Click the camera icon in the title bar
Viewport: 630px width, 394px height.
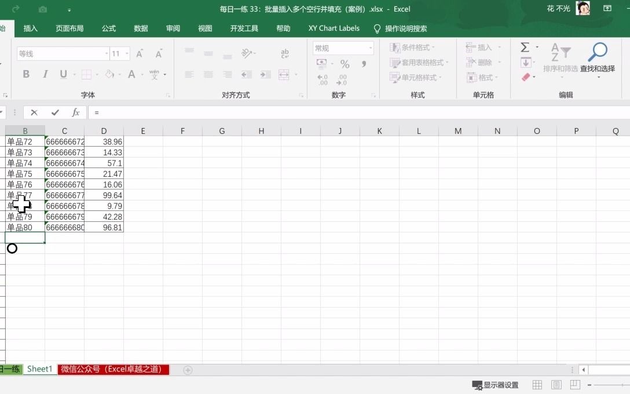pos(43,9)
